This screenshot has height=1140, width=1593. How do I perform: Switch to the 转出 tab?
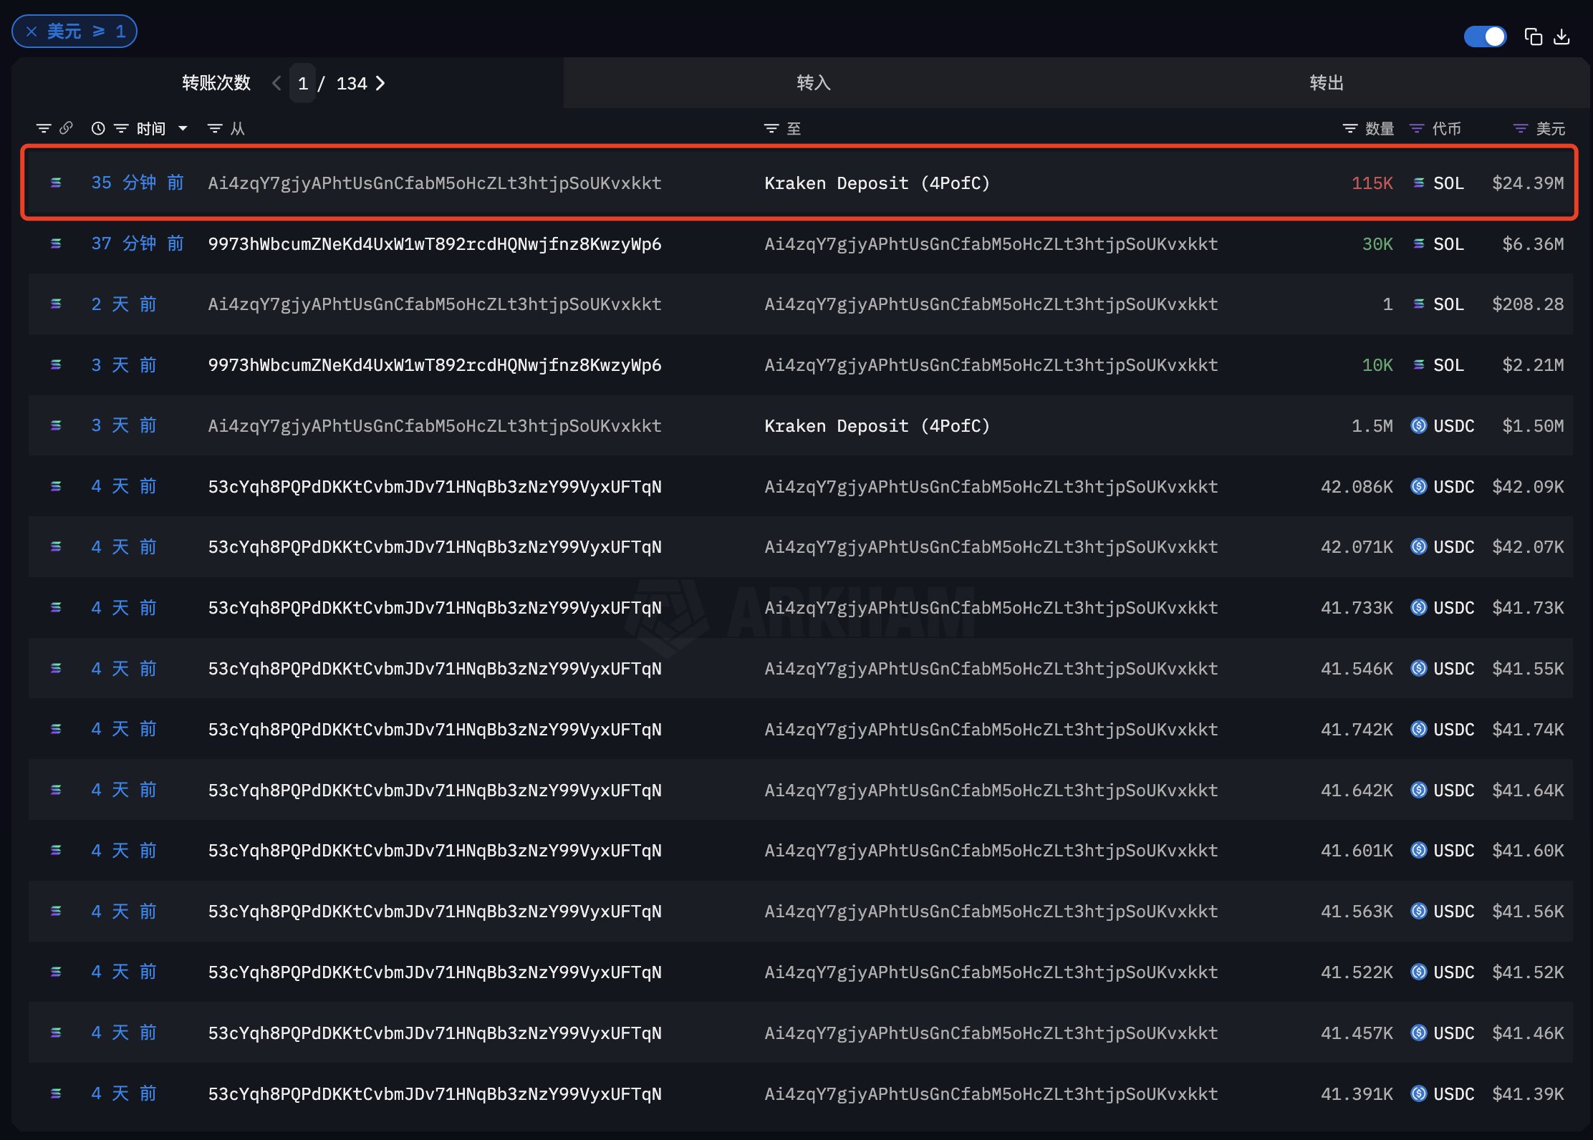click(x=1327, y=83)
